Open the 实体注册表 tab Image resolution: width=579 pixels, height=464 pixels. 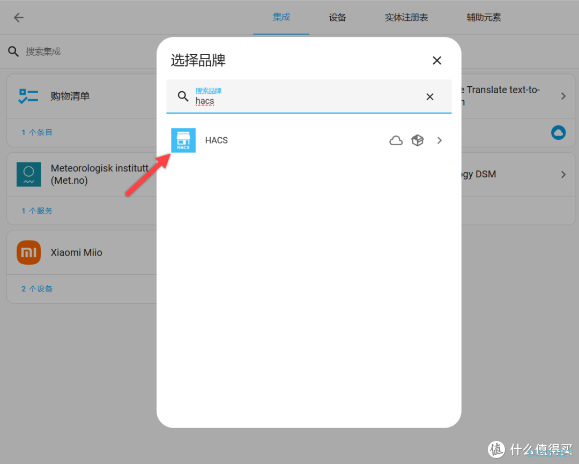pos(406,17)
